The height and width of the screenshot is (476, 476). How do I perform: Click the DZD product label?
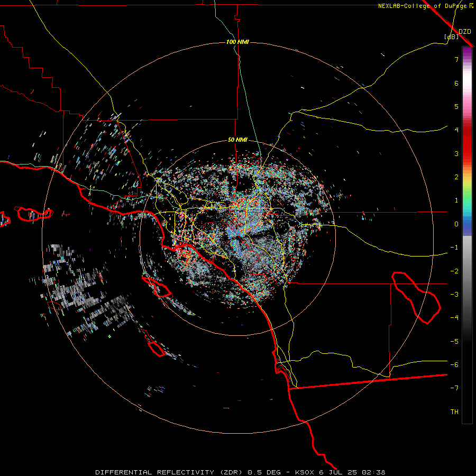tap(464, 32)
